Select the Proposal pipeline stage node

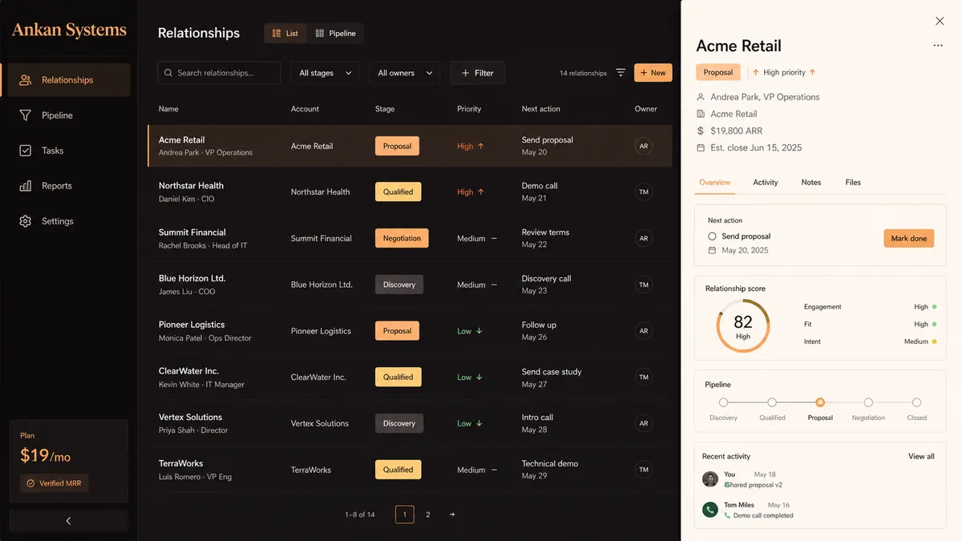(820, 402)
